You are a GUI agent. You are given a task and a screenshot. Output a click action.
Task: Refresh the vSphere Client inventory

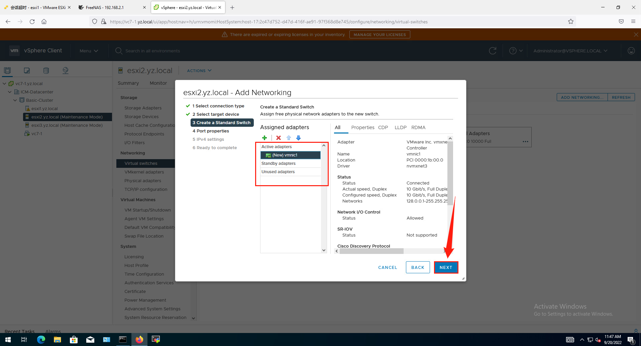(493, 51)
